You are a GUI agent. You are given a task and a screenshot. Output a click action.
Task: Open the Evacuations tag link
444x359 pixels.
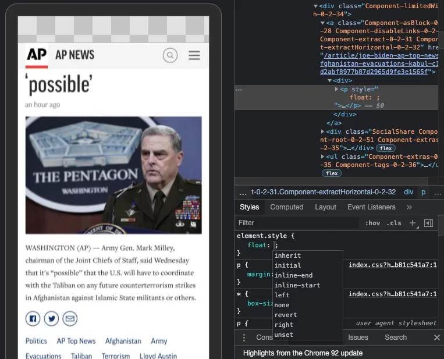pyautogui.click(x=43, y=356)
